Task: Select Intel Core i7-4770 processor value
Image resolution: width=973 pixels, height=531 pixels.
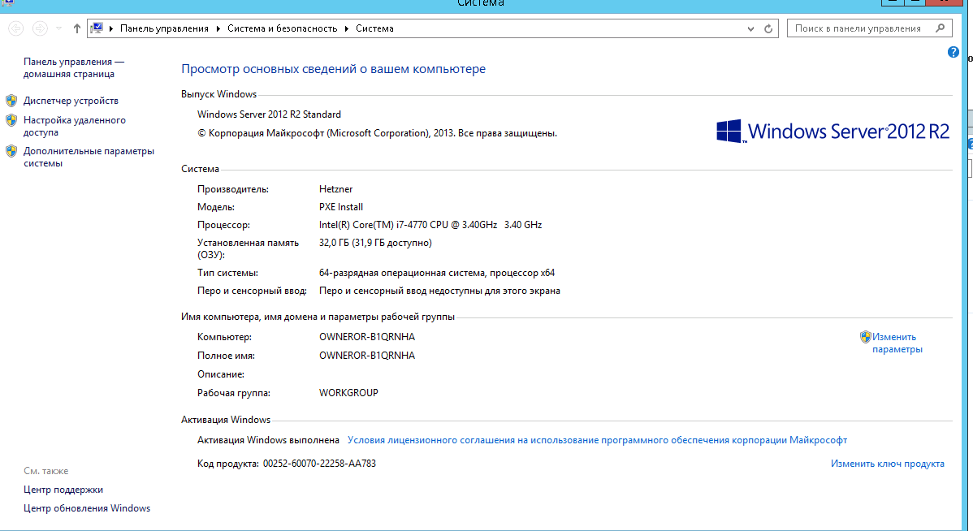Action: point(430,225)
